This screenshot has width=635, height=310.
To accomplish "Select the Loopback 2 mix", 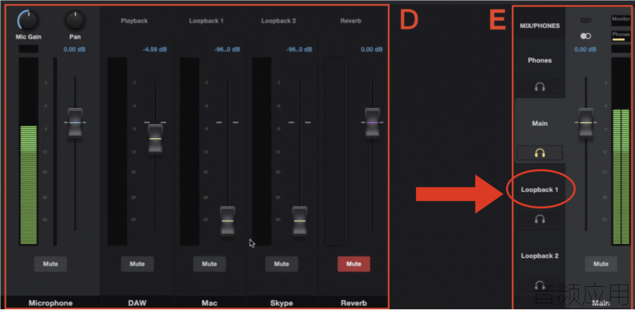I will (x=539, y=255).
